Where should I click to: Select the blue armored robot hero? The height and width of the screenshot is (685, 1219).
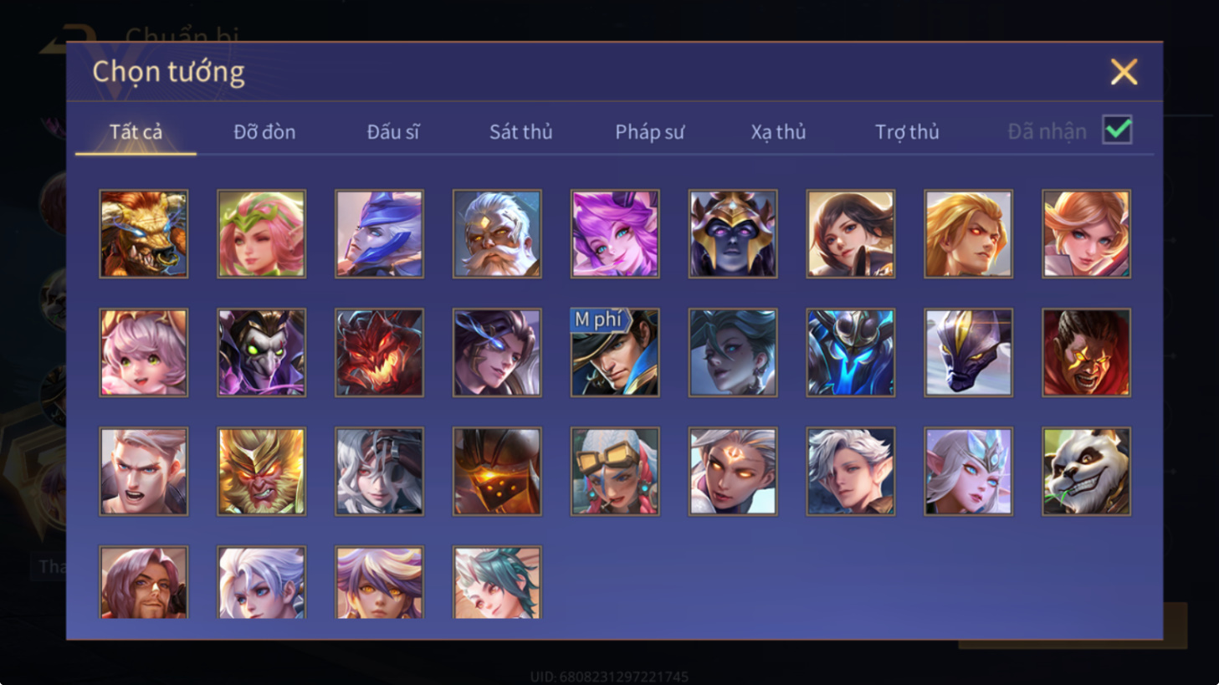(x=851, y=353)
